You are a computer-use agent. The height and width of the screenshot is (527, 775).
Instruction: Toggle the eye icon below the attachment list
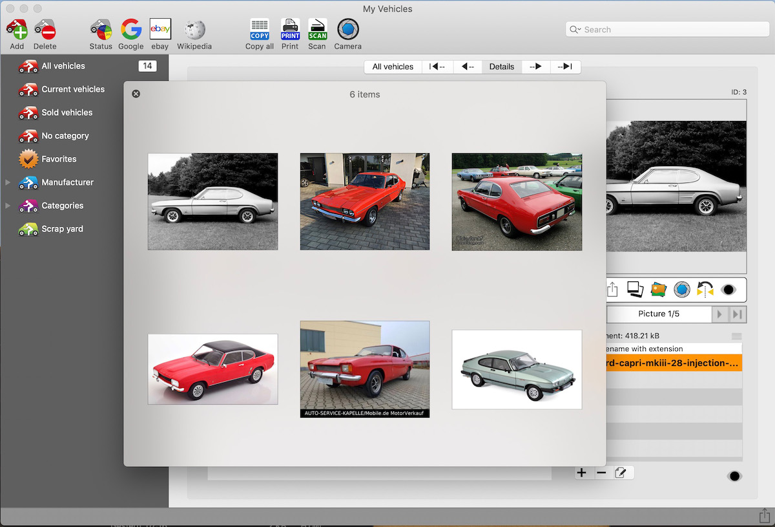(x=734, y=476)
